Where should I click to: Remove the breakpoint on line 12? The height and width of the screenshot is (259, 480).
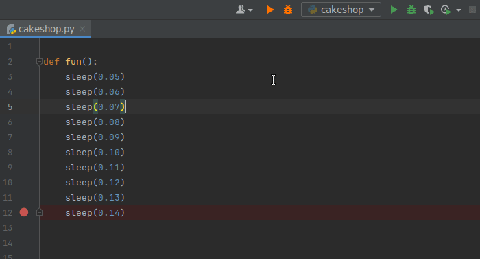click(24, 212)
